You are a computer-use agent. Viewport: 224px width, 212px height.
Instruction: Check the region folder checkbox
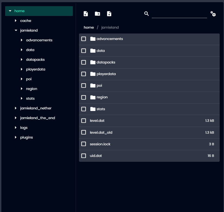84,97
